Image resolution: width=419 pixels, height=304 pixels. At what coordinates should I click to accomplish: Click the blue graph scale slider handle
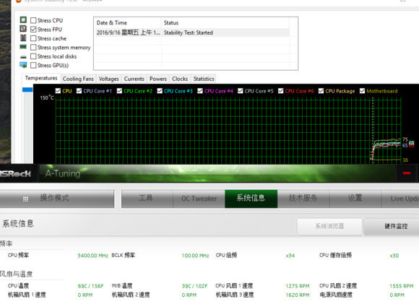(27, 90)
